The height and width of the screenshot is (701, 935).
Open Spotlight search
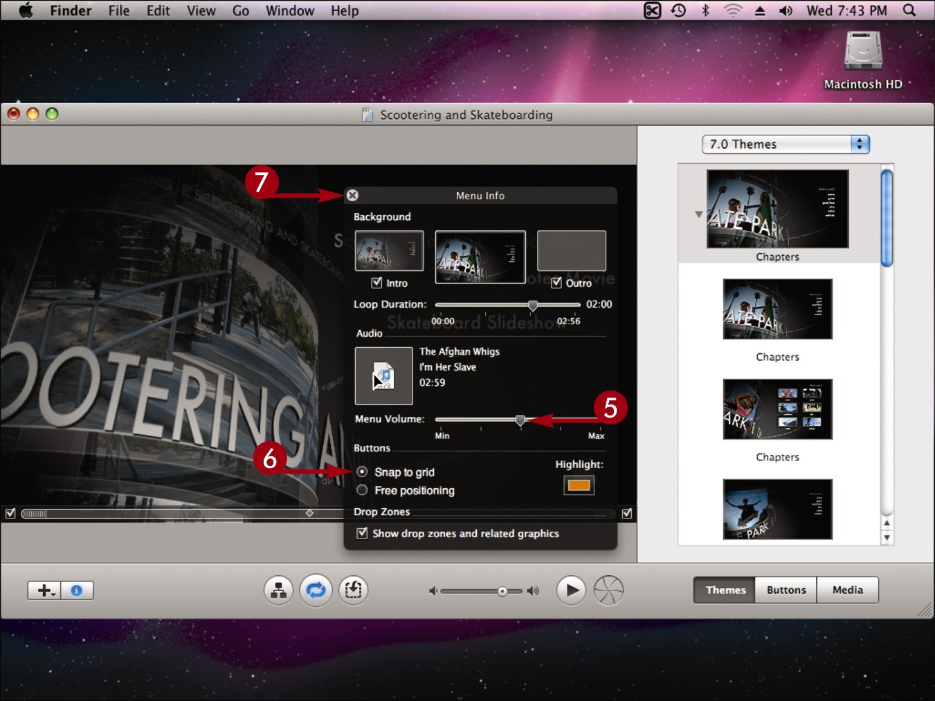pyautogui.click(x=909, y=10)
